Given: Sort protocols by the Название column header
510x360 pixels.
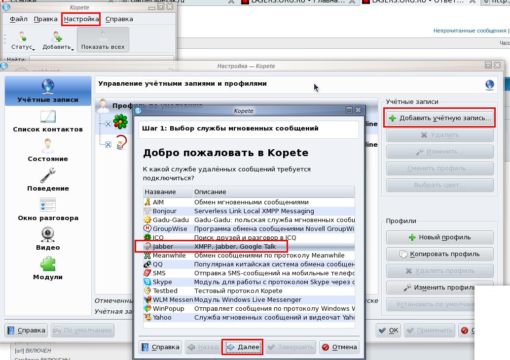Looking at the screenshot, I should tap(168, 192).
